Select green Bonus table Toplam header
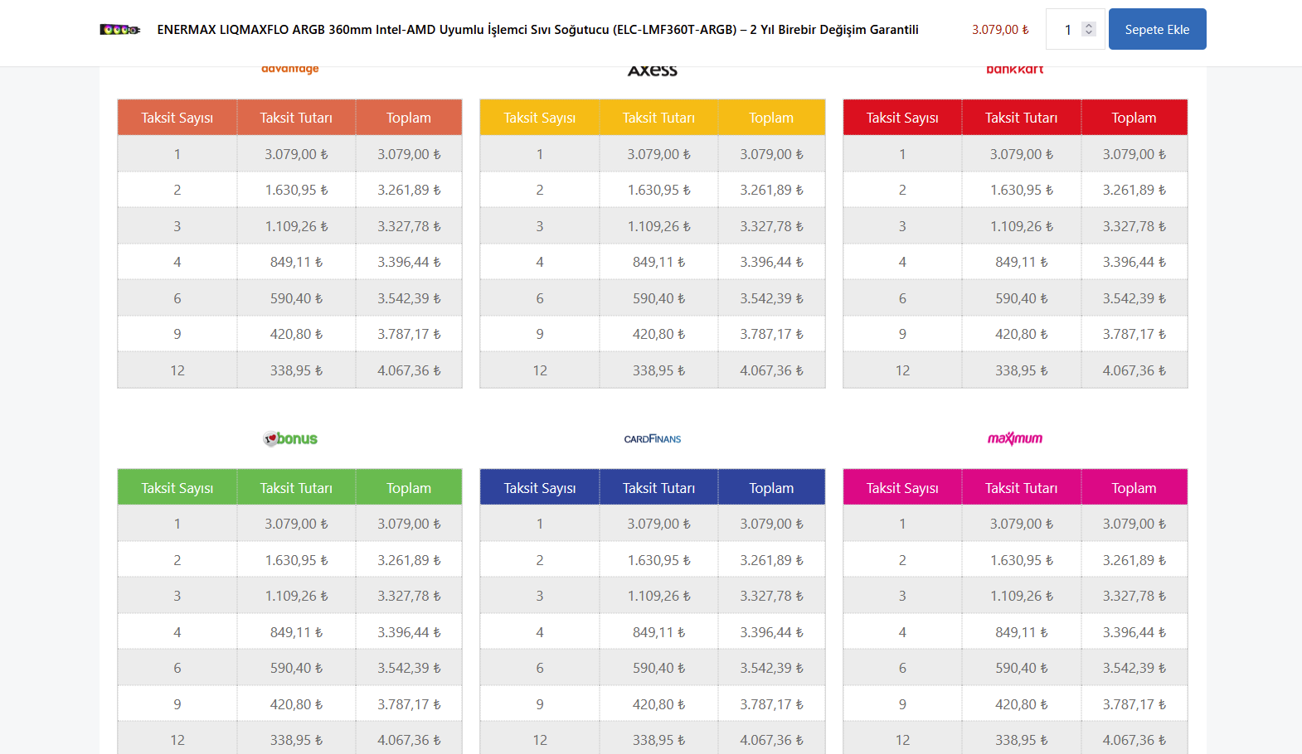1302x754 pixels. [409, 488]
